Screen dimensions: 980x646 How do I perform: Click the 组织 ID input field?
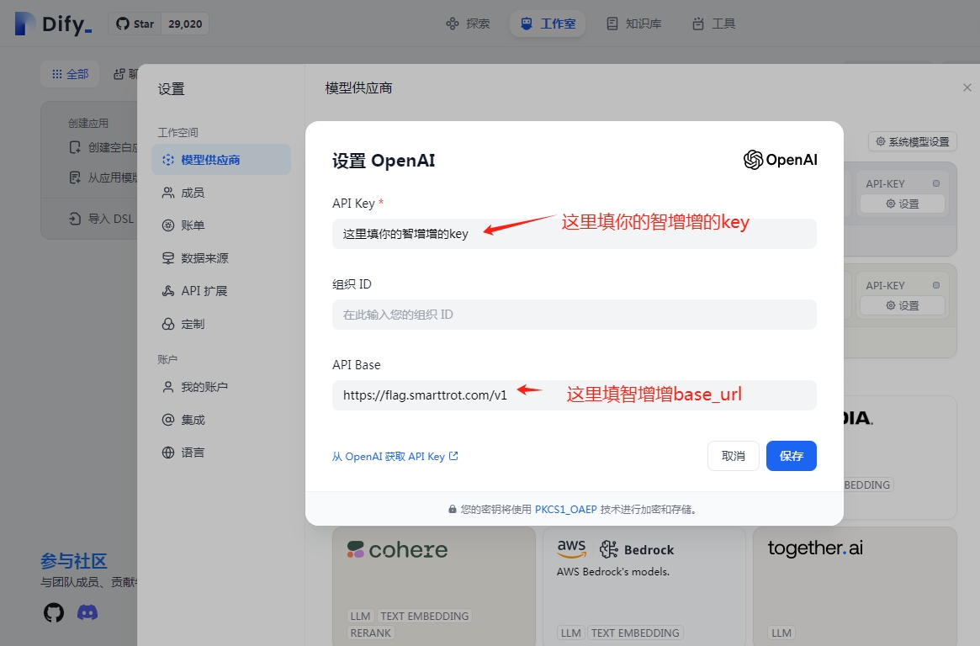[575, 315]
